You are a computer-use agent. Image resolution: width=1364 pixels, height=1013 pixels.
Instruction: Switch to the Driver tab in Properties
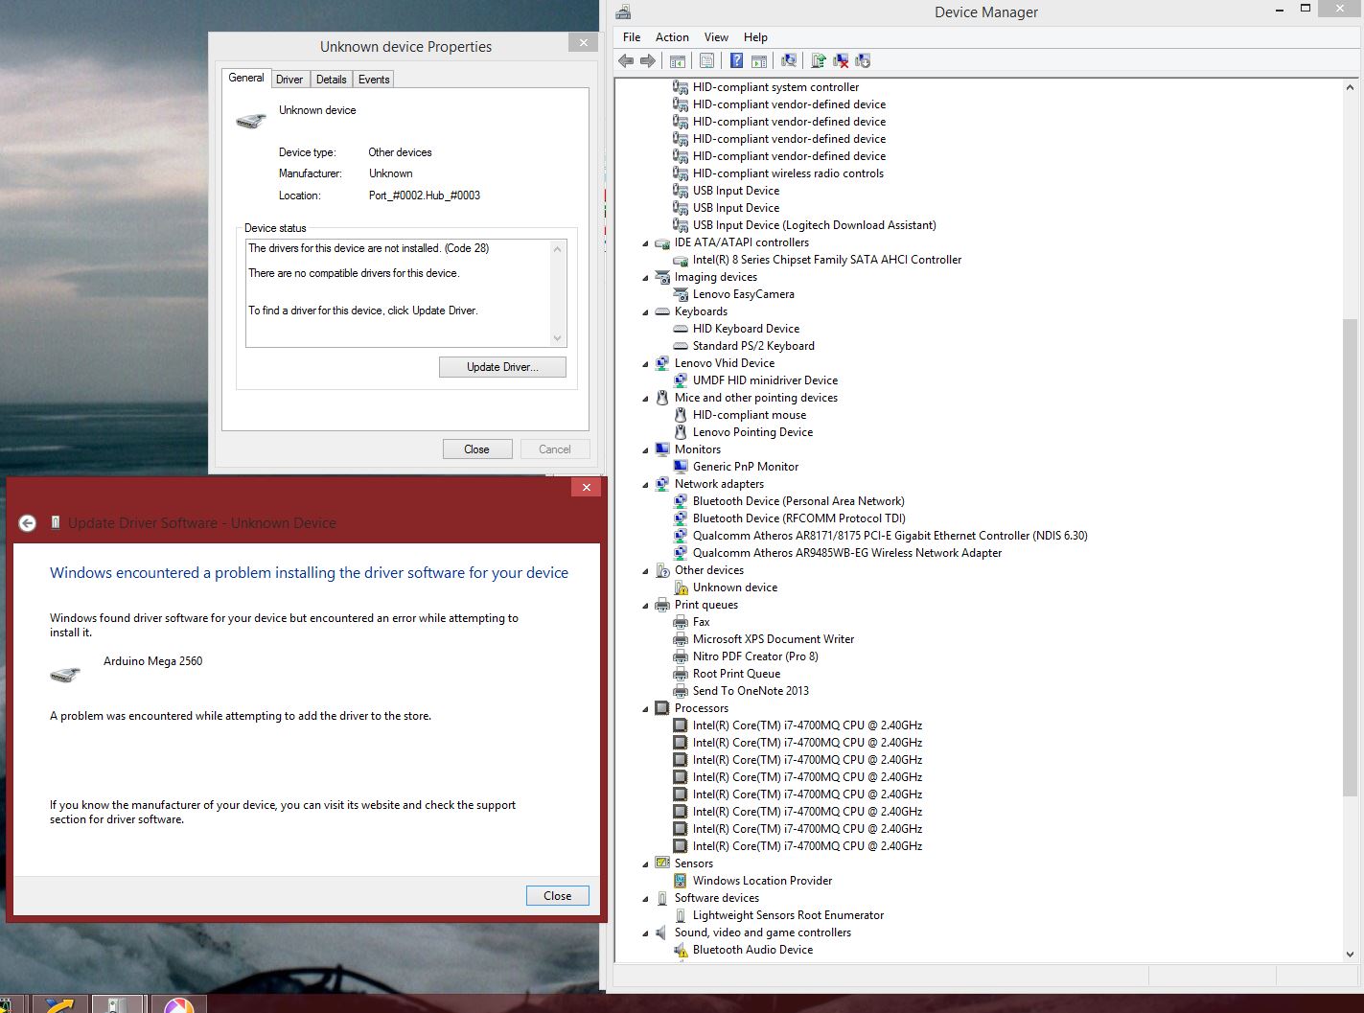[x=289, y=80]
